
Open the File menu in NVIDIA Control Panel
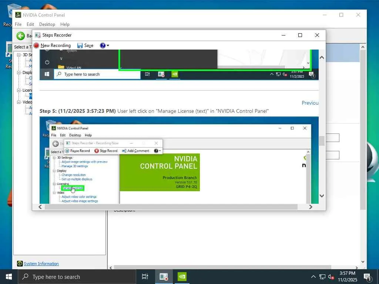(18, 24)
